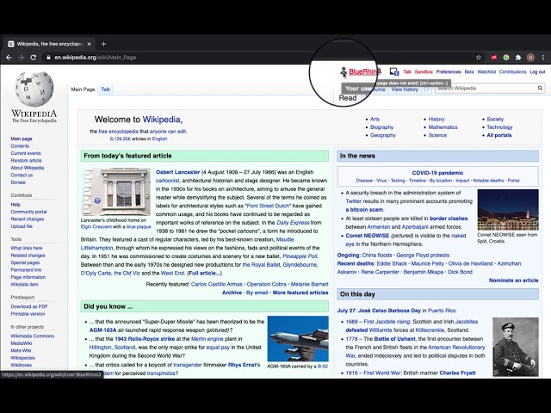Open Wikimedia Commons sidebar link
Image resolution: width=551 pixels, height=413 pixels.
[x=33, y=336]
